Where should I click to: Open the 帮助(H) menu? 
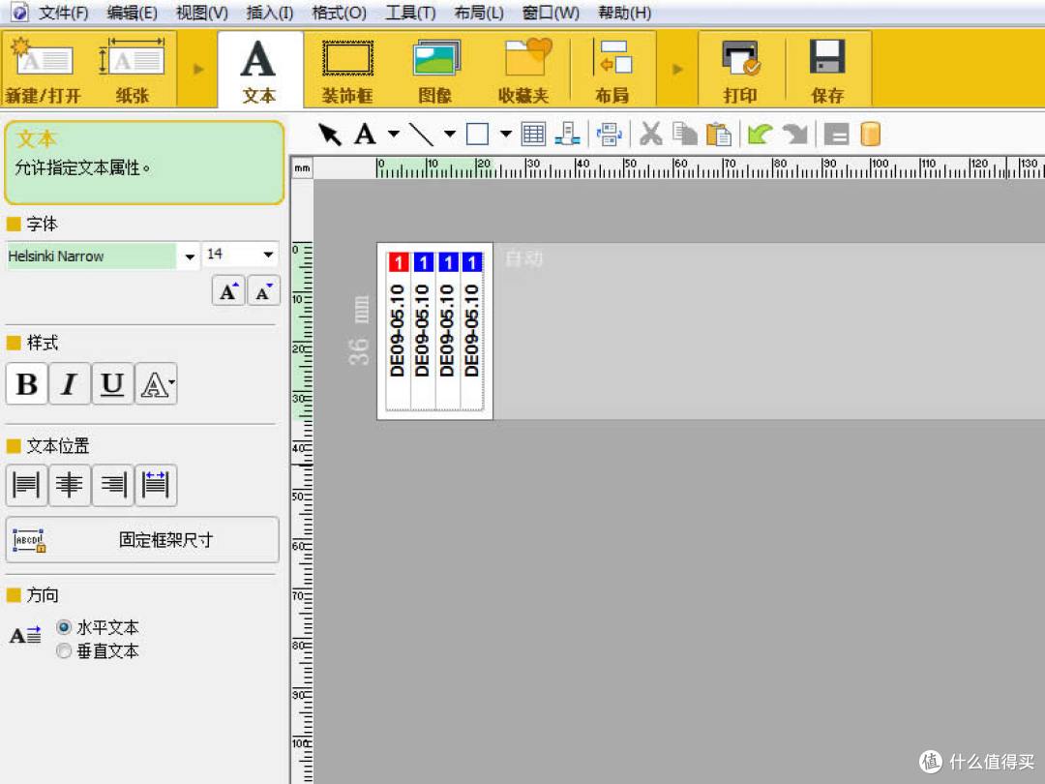pos(624,13)
